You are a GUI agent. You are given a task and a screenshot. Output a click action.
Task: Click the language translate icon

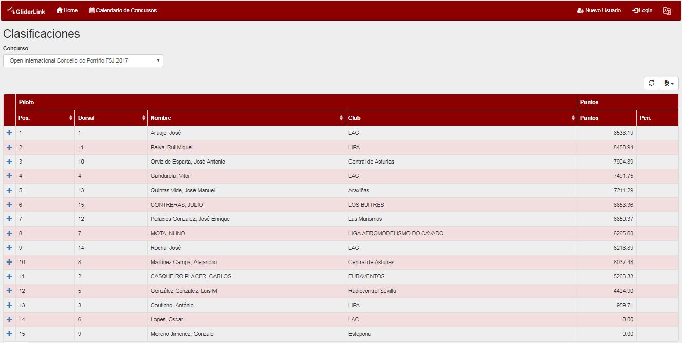(x=667, y=11)
